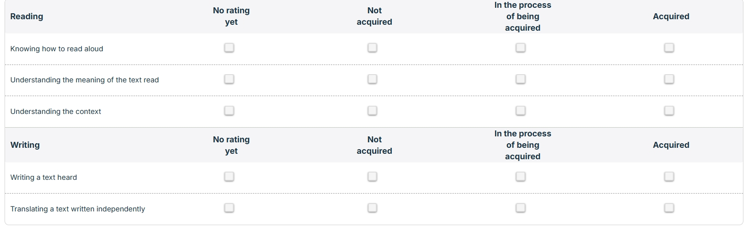Set 'Understanding the context' to being acquired
Image resolution: width=748 pixels, height=232 pixels.
pyautogui.click(x=521, y=111)
